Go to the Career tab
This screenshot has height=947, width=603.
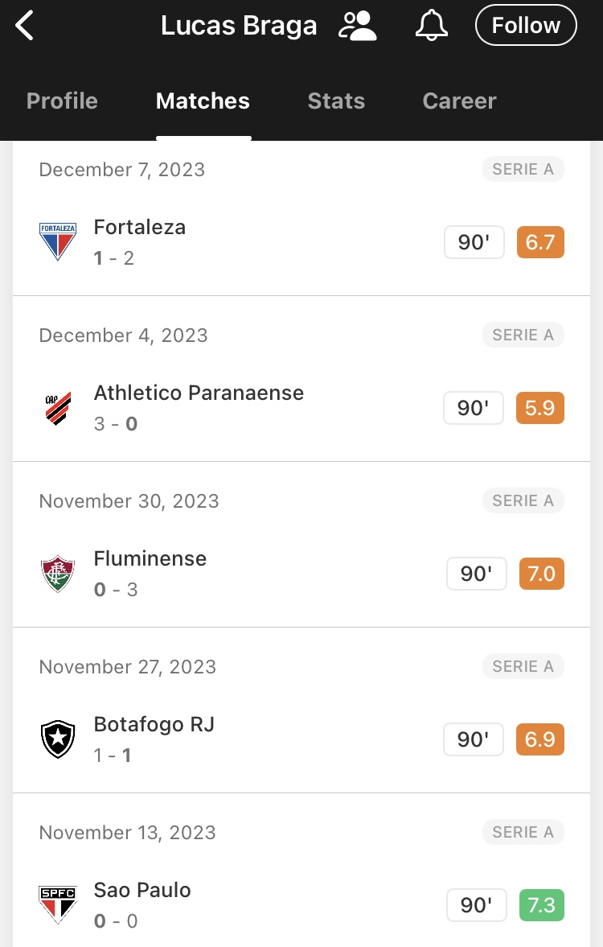[x=459, y=101]
